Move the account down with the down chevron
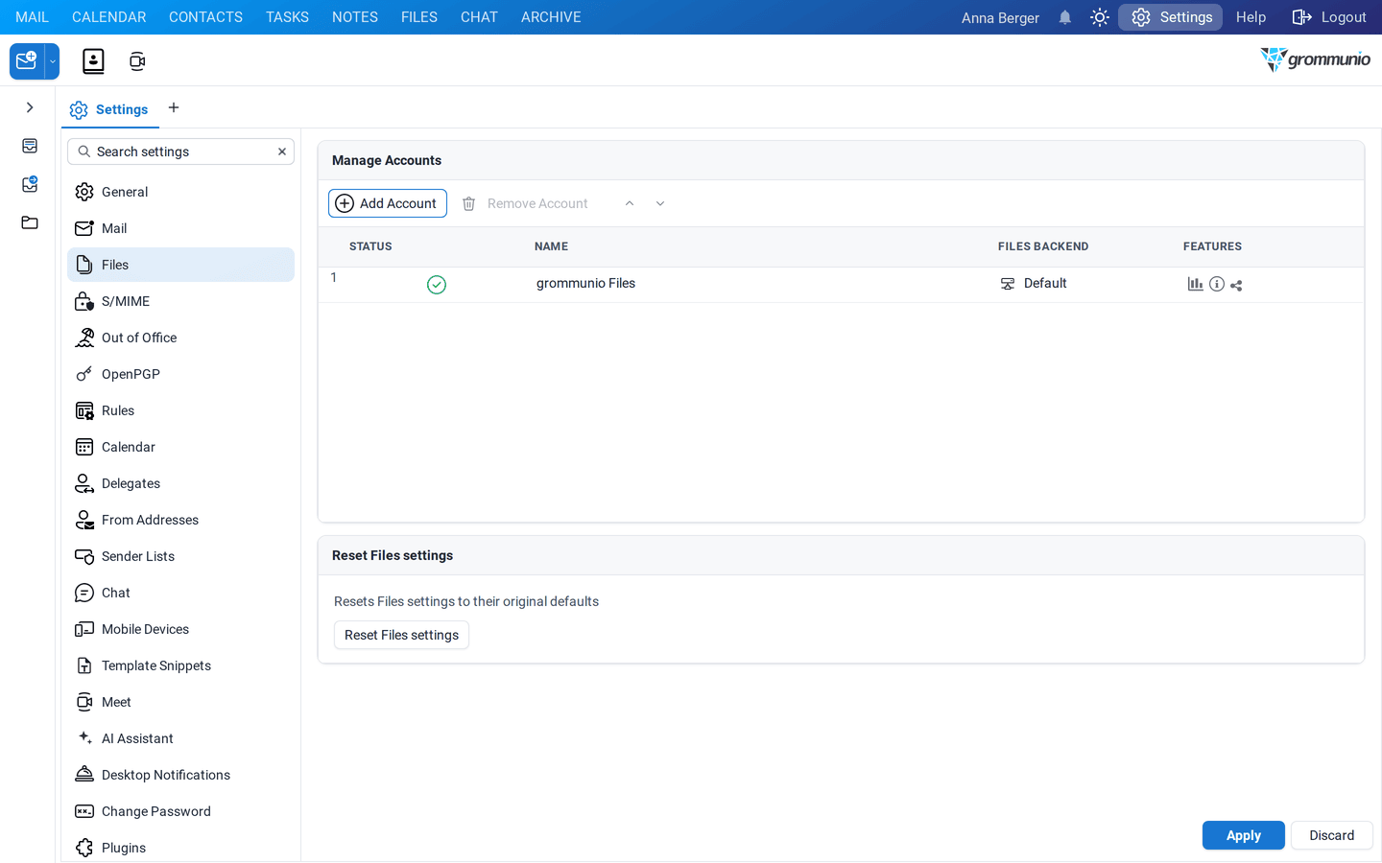 click(x=660, y=203)
